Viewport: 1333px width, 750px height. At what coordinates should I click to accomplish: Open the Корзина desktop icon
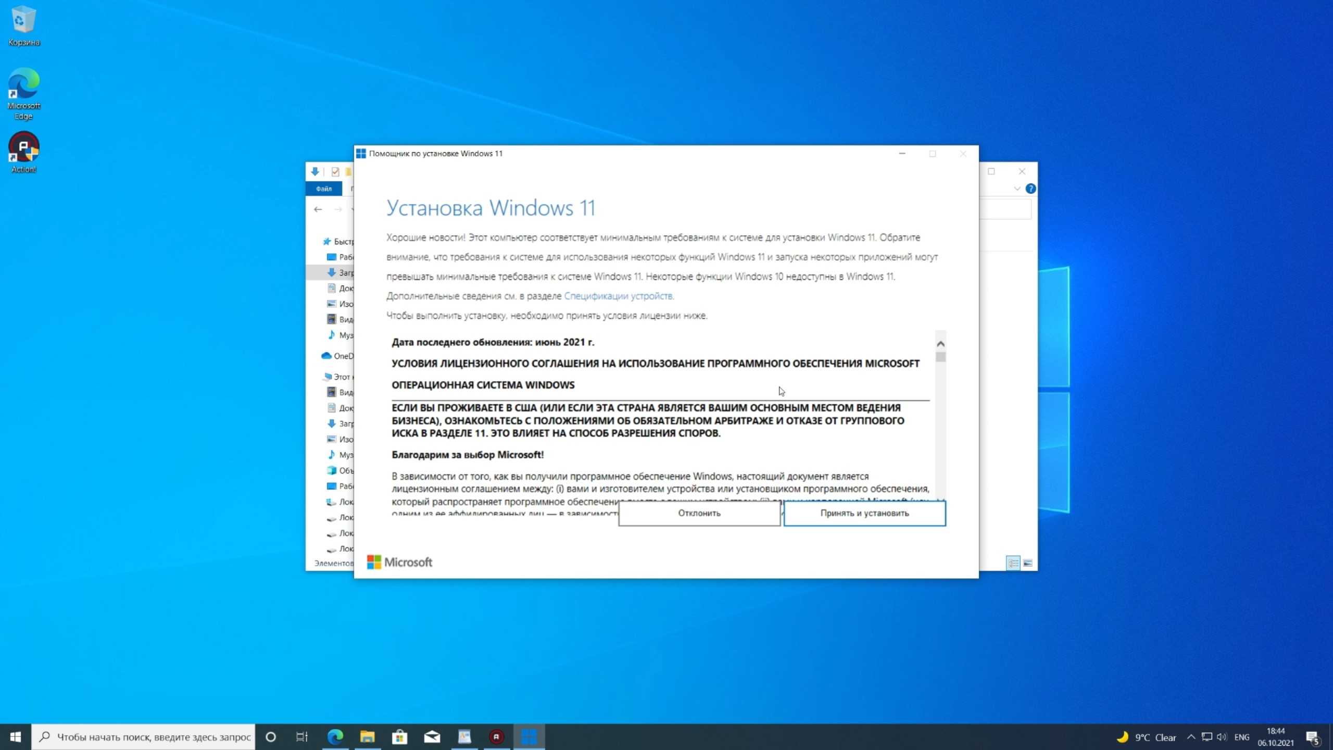click(x=23, y=26)
